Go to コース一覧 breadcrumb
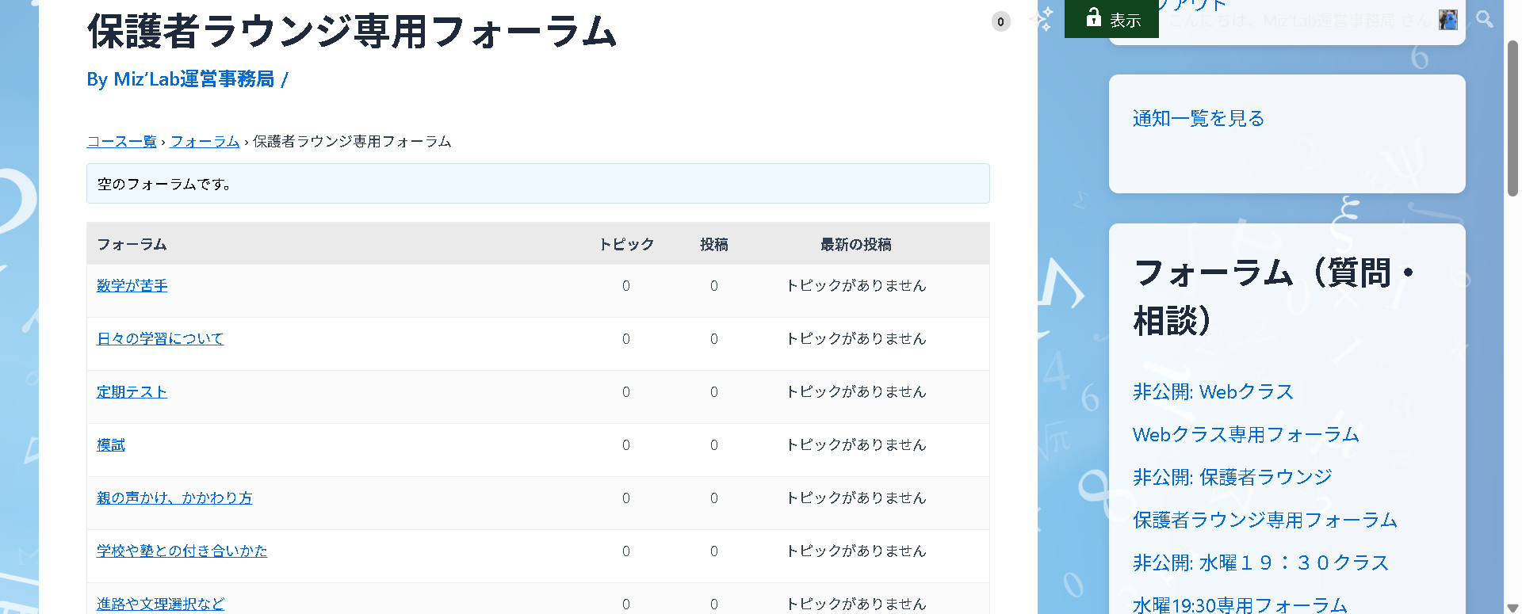Viewport: 1522px width, 614px height. (x=122, y=141)
